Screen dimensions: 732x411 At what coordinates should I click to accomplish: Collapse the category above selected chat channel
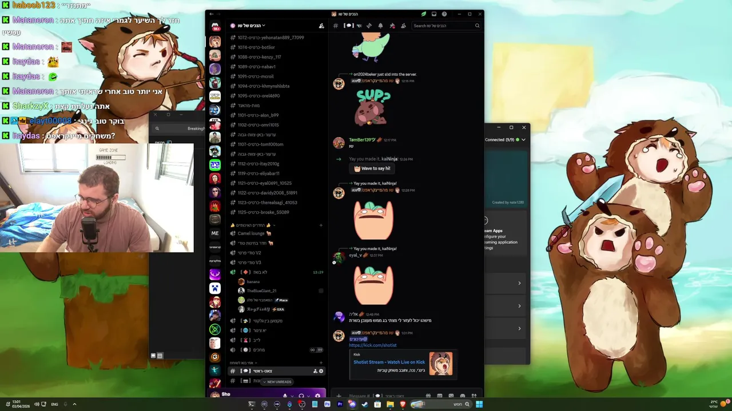point(243,362)
